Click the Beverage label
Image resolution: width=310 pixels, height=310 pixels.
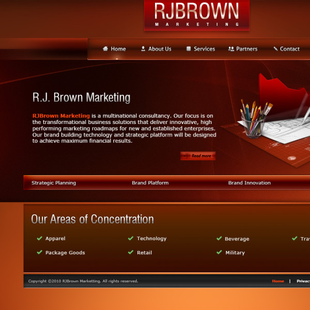tap(237, 239)
